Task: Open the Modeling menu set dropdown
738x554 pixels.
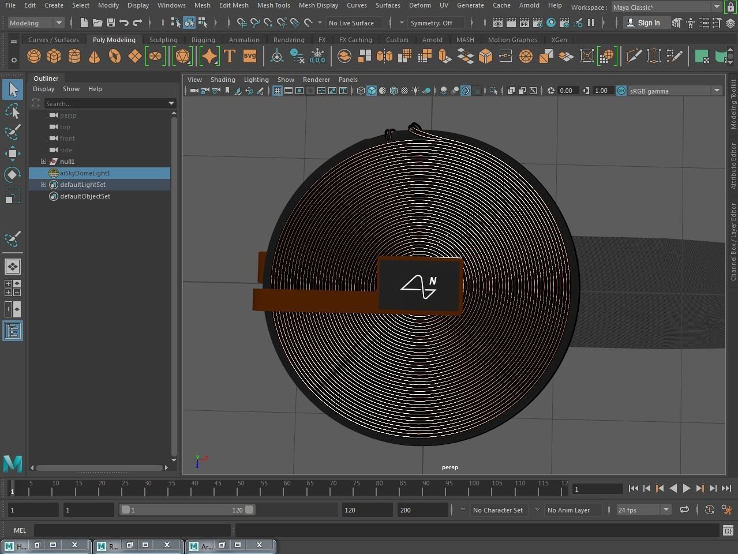Action: [36, 23]
